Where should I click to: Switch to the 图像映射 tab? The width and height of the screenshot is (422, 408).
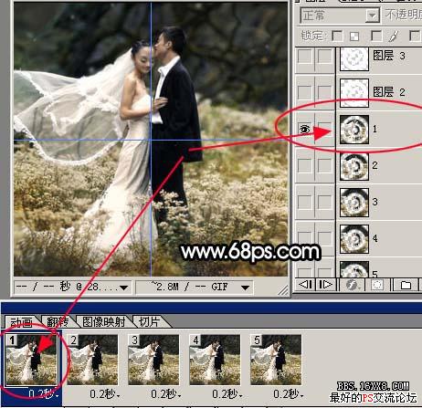[x=104, y=321]
